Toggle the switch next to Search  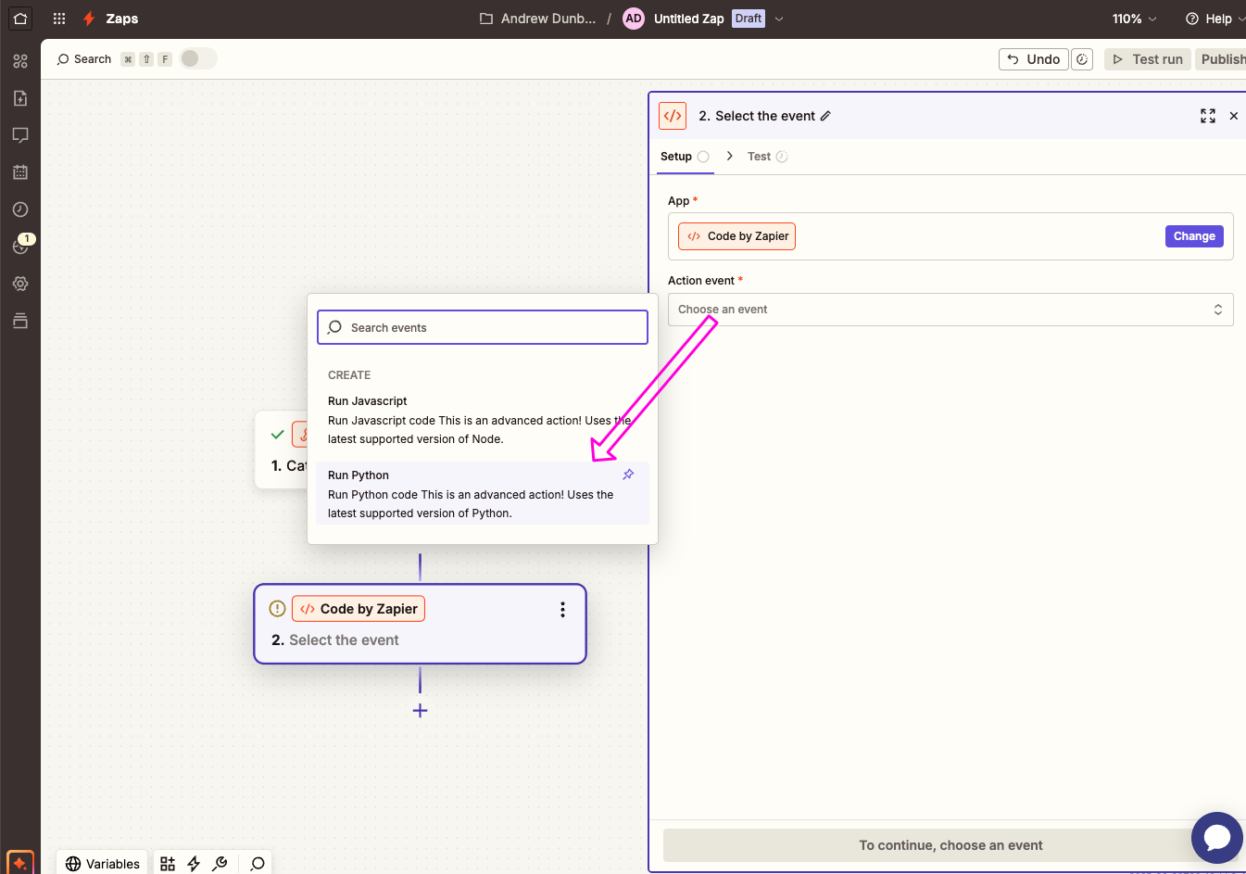(x=198, y=58)
